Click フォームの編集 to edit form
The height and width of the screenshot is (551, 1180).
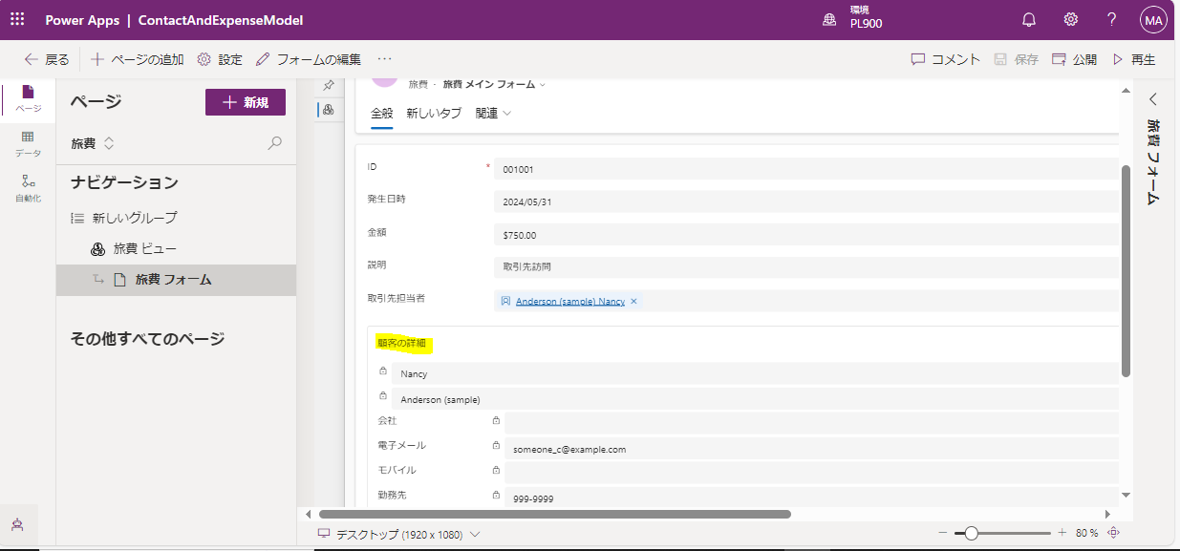(309, 59)
